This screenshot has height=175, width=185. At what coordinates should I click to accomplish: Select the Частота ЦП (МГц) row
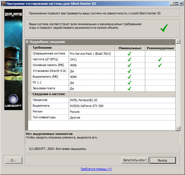click(x=103, y=59)
